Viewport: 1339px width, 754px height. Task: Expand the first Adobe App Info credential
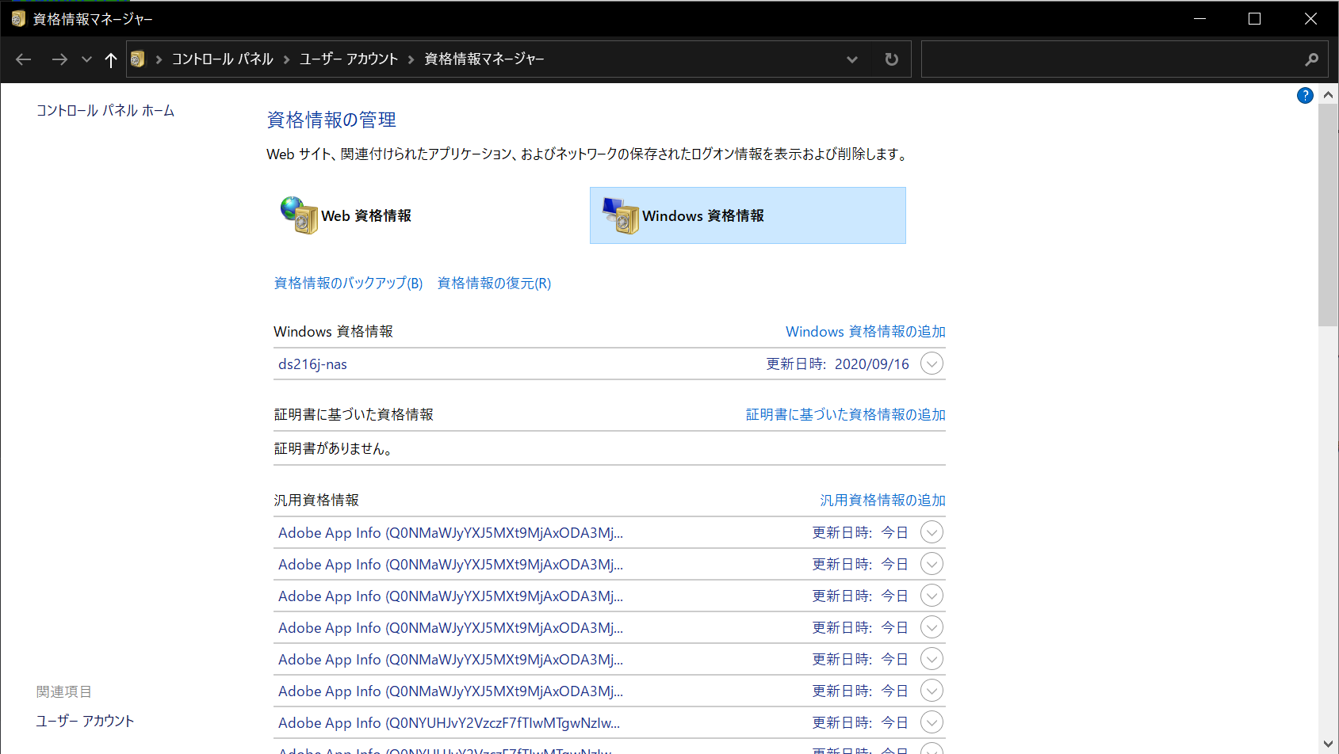tap(932, 531)
